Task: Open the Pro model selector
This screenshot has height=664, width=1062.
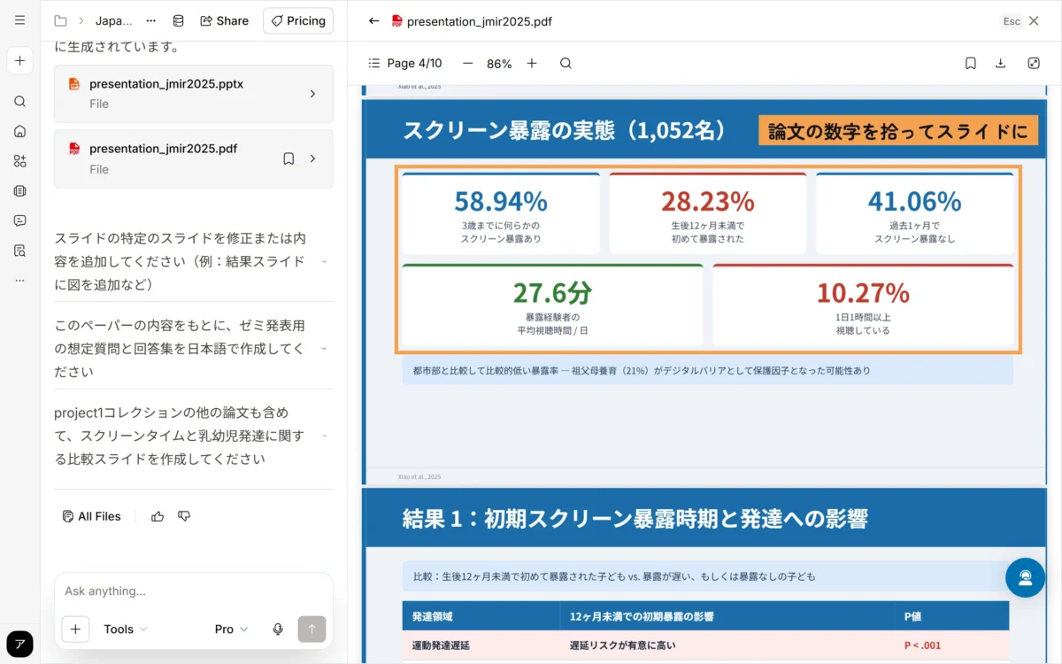Action: (232, 629)
